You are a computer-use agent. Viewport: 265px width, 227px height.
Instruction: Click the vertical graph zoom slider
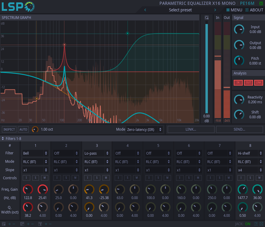coord(207,68)
